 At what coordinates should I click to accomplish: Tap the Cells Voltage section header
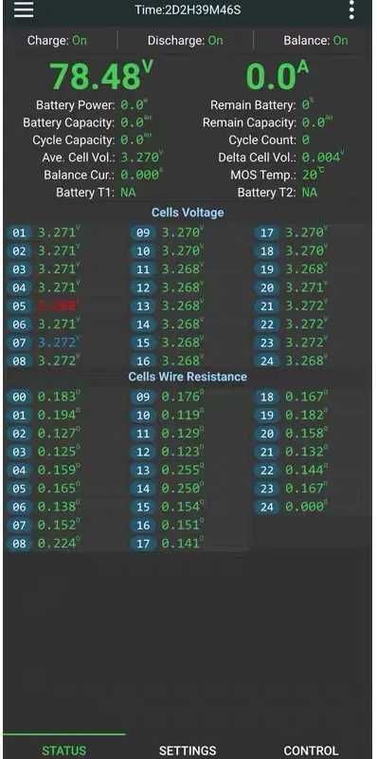[x=188, y=213]
